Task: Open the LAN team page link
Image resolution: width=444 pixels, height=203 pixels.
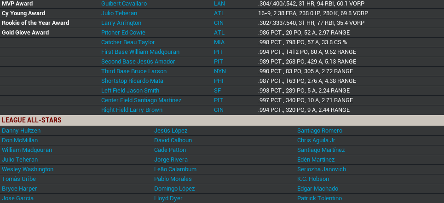Action: pyautogui.click(x=219, y=4)
